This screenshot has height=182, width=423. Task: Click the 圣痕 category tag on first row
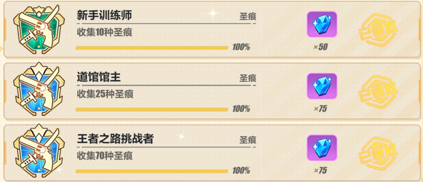tap(248, 17)
